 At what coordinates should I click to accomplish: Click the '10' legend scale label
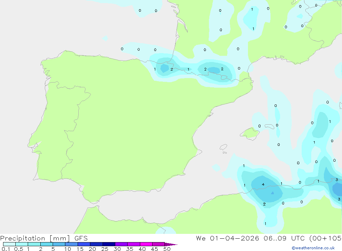point(68,249)
